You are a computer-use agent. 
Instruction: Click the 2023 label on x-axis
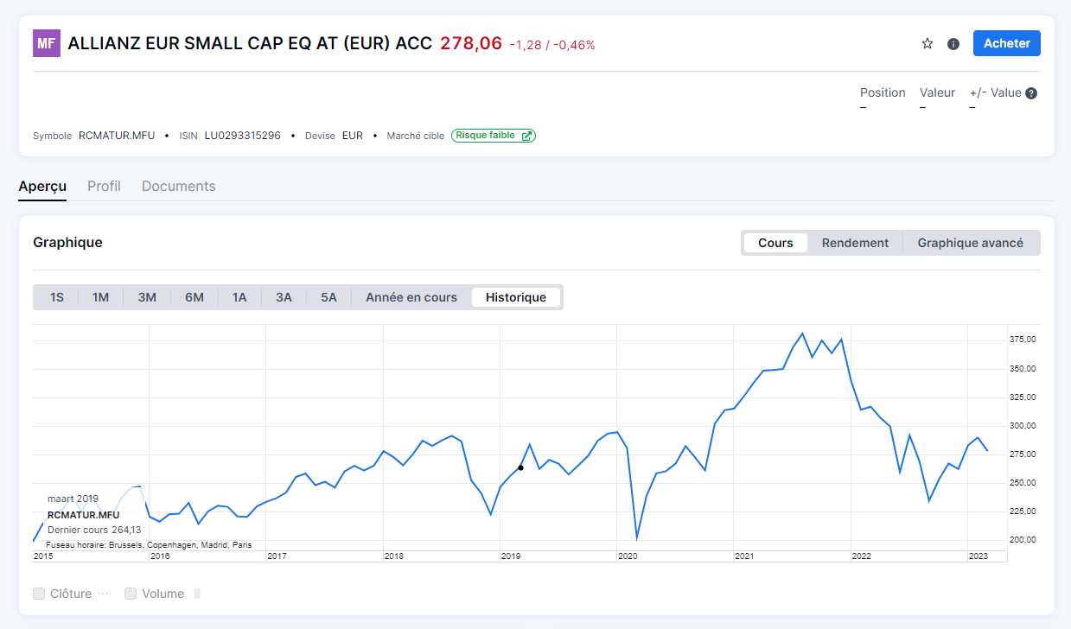click(978, 556)
